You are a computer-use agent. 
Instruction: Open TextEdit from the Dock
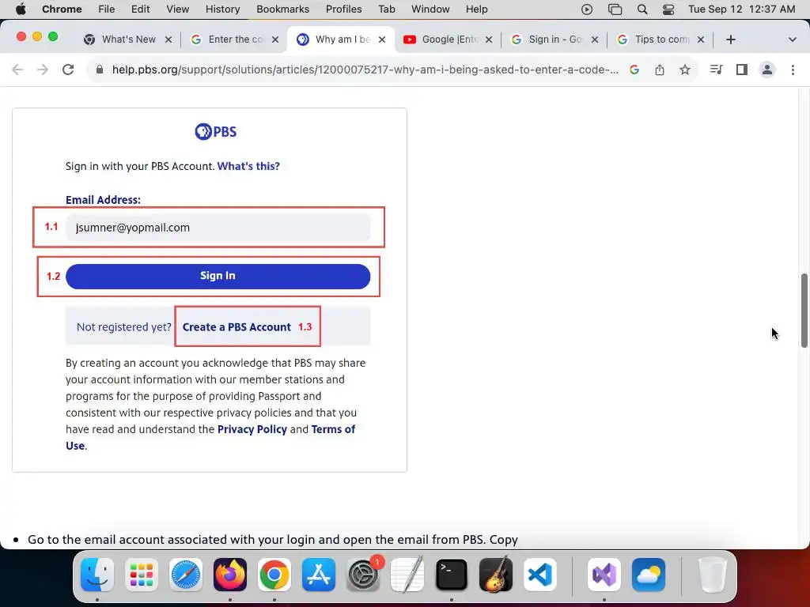click(x=407, y=575)
